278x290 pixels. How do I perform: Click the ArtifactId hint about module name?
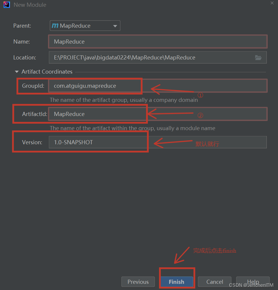132,128
